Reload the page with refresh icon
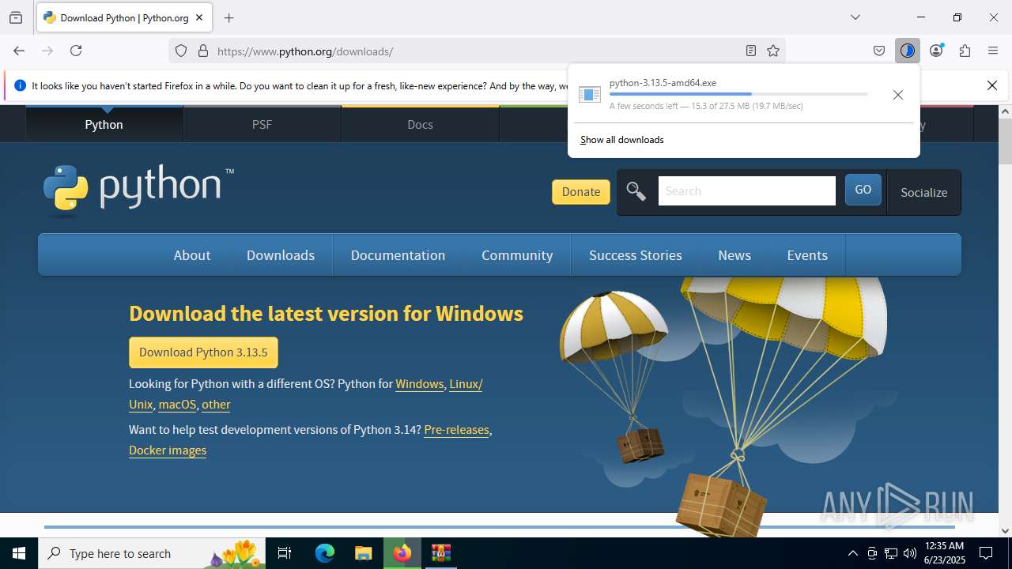Screen dimensions: 1012x569 76,51
